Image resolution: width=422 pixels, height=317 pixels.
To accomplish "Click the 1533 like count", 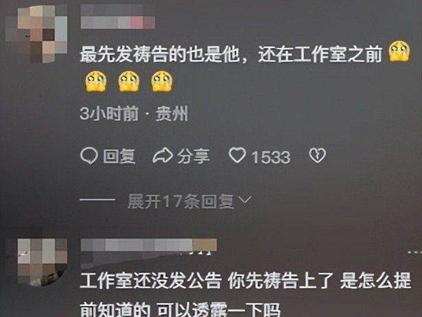I will click(x=271, y=157).
